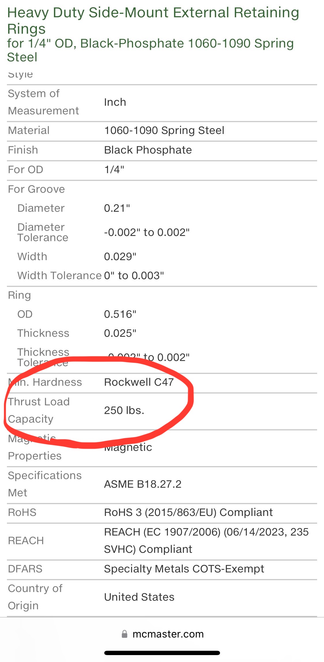This screenshot has height=662, width=324.
Task: Select the RoHS 3 Compliant text
Action: click(188, 512)
